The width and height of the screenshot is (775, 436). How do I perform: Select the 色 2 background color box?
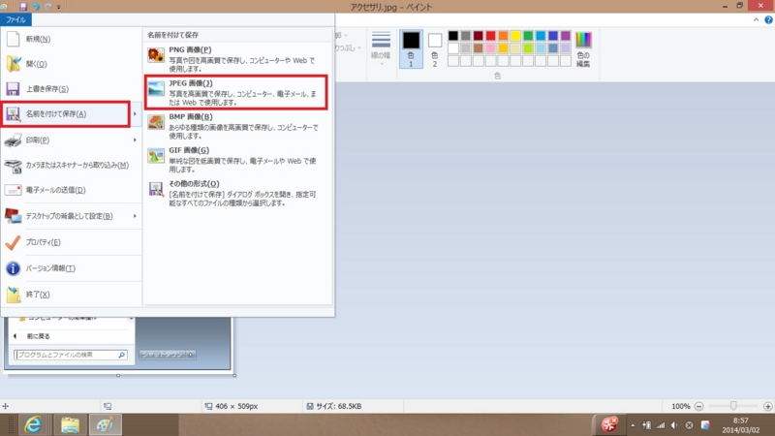pyautogui.click(x=435, y=48)
